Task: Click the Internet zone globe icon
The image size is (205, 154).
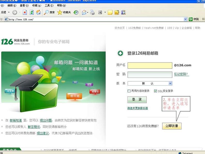Action: (180, 153)
